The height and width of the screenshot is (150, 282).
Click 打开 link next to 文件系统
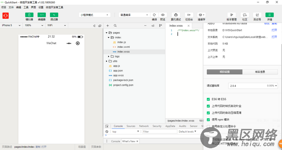tap(274, 37)
